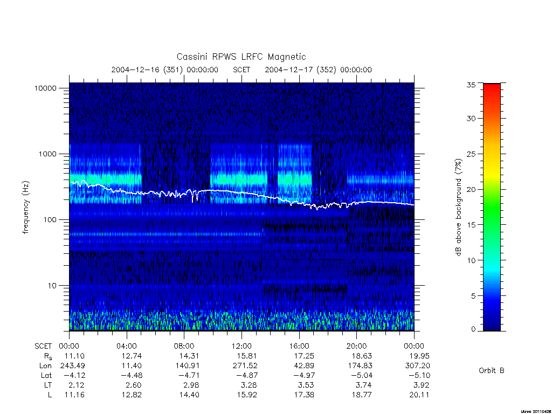Click the LT value '3.92'
552x414 pixels.
pos(422,385)
